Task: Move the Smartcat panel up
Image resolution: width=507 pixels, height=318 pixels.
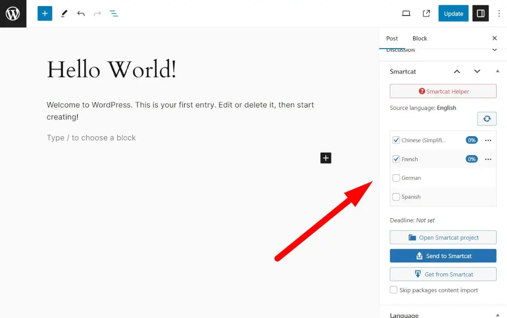Action: tap(457, 72)
